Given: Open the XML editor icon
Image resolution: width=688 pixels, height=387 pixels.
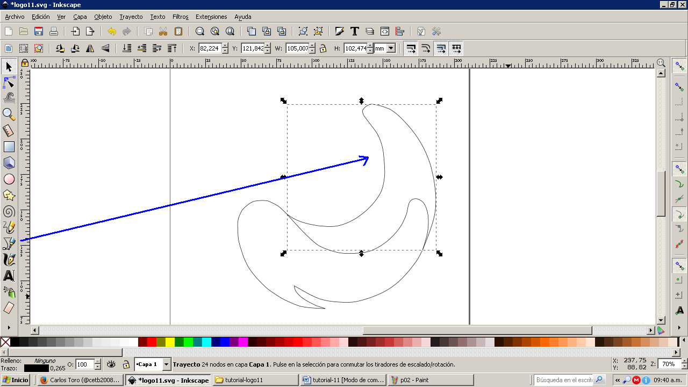Looking at the screenshot, I should point(385,31).
